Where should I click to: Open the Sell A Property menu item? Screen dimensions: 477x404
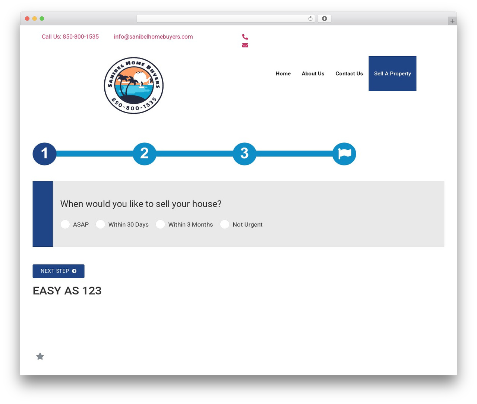pyautogui.click(x=392, y=73)
